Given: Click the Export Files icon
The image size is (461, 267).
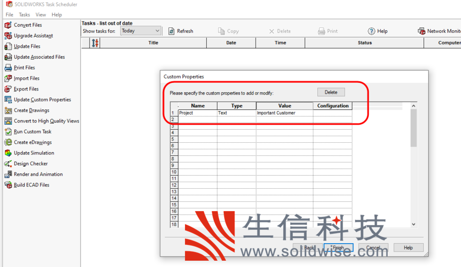Looking at the screenshot, I should (8, 89).
